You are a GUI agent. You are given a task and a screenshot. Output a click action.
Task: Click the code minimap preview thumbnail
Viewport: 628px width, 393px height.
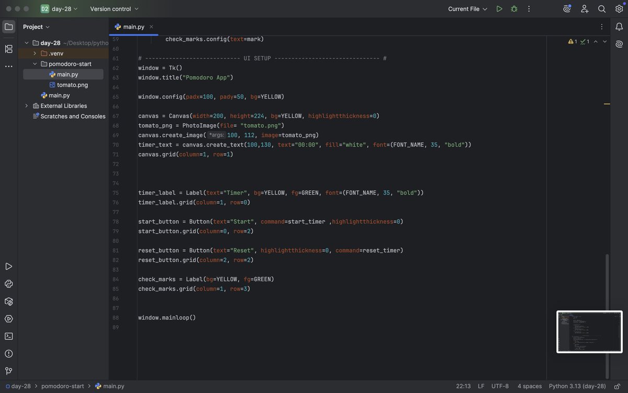[x=589, y=332]
